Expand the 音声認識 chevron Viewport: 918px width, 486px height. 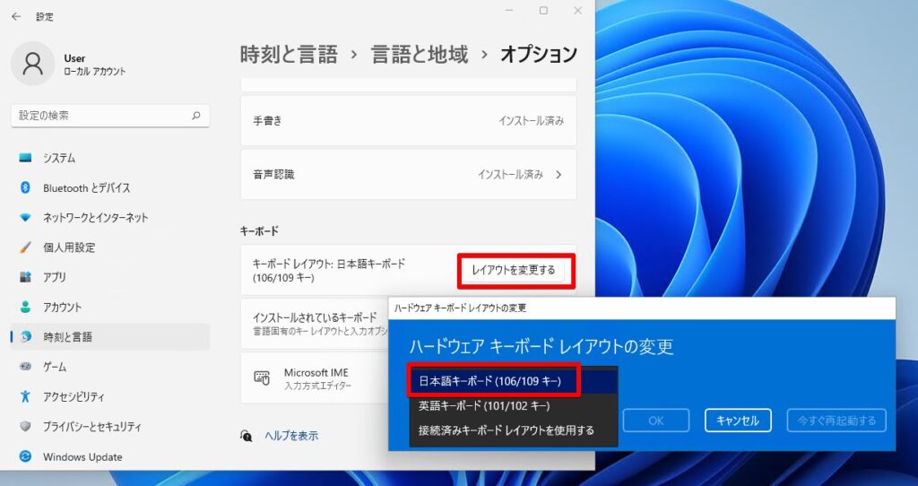tap(559, 175)
